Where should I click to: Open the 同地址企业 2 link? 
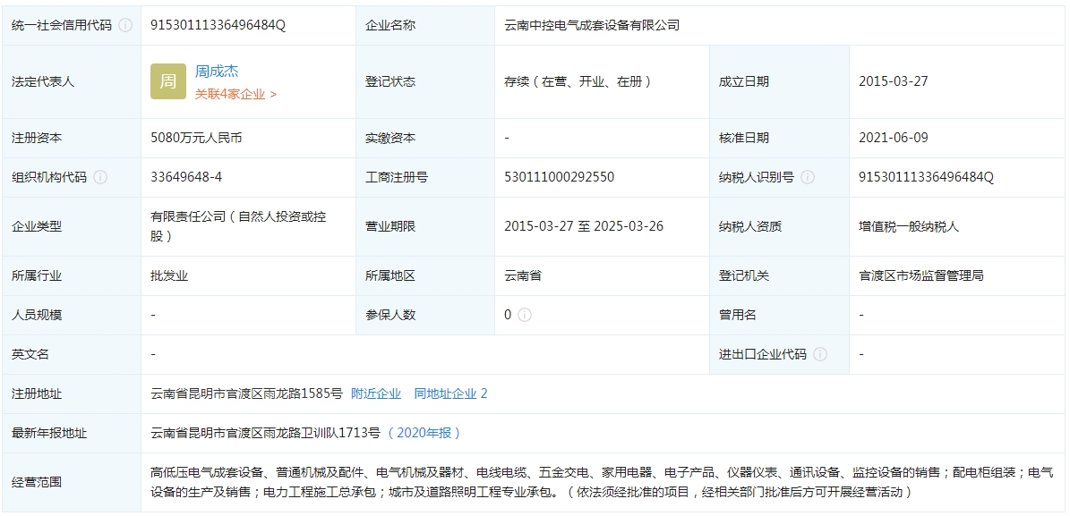point(450,393)
